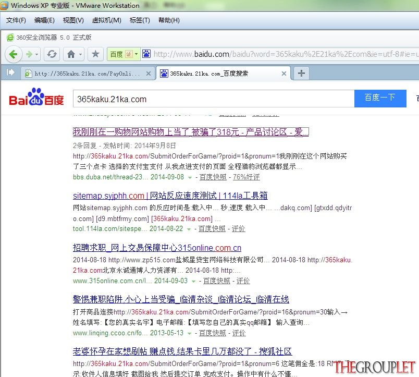
Task: Go to the Home page icon
Action: 71,54
